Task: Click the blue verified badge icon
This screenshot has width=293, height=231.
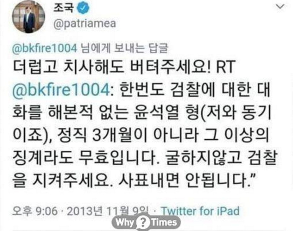Action: click(x=83, y=8)
